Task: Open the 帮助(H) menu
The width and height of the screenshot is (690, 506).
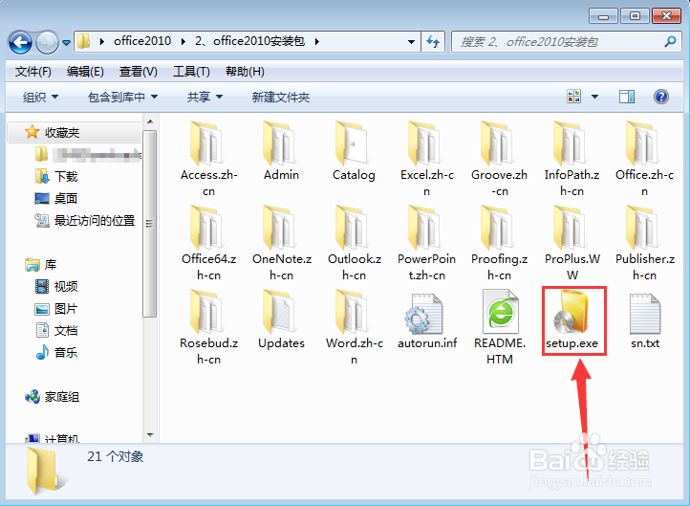Action: tap(245, 72)
